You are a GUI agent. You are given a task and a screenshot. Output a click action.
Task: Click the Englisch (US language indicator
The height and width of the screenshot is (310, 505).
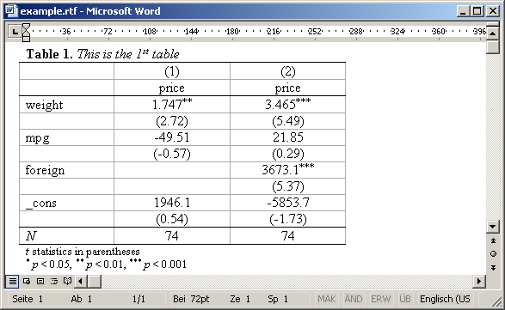click(x=445, y=299)
